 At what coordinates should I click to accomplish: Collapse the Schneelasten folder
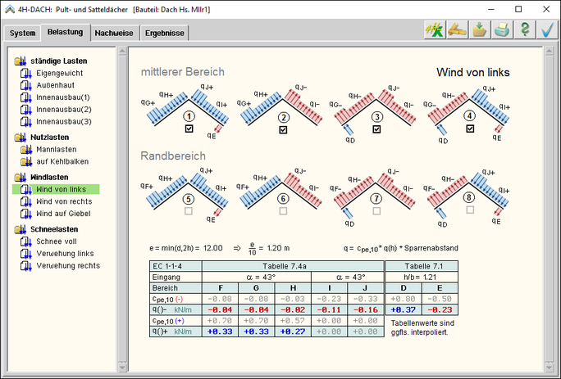coord(21,229)
